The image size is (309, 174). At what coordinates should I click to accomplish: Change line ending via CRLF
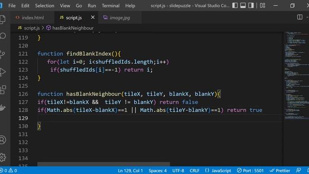[x=195, y=171]
